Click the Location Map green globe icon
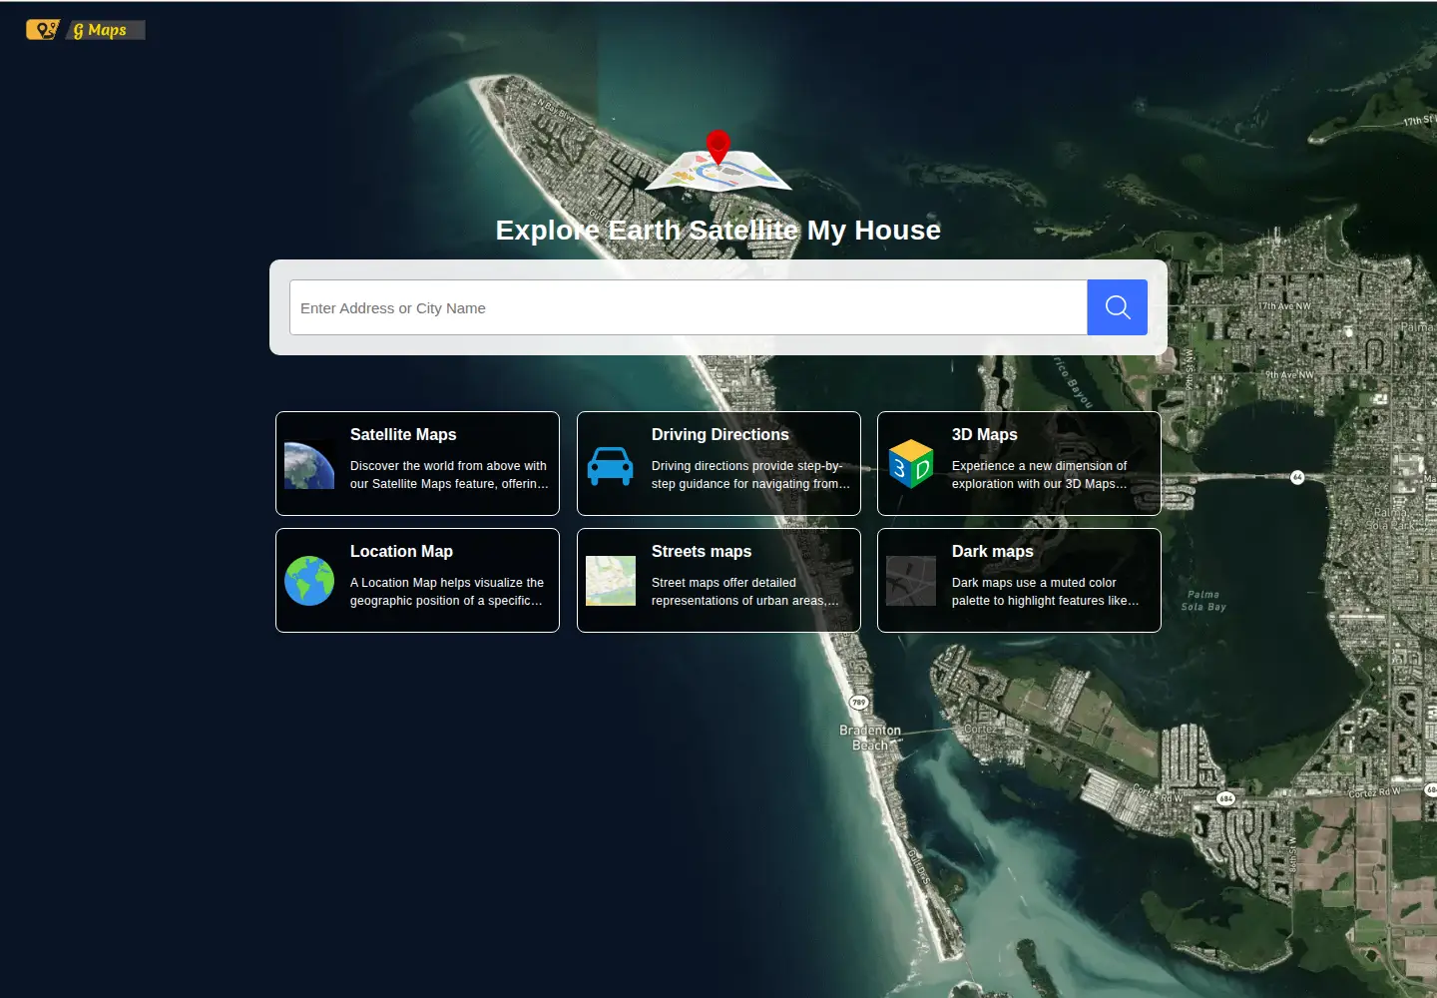The image size is (1437, 998). tap(309, 581)
